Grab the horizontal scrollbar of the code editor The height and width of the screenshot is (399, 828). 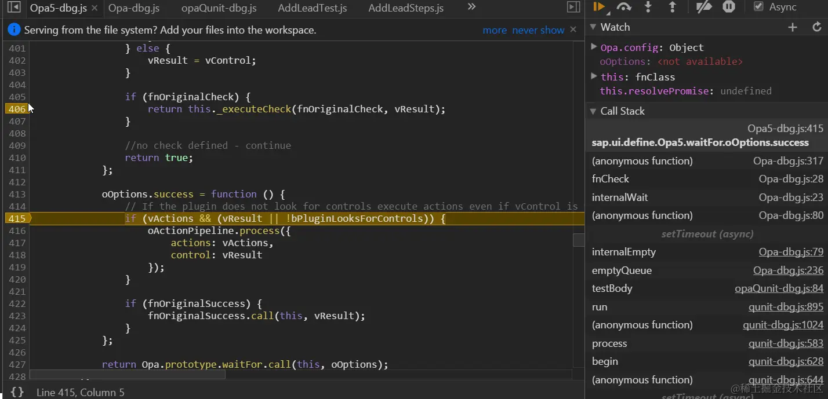coord(127,375)
